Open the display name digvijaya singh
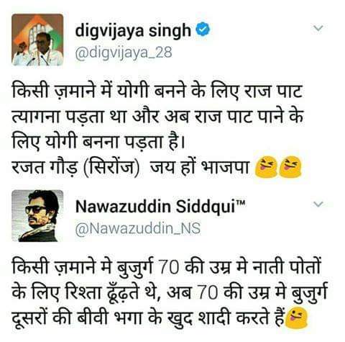Image resolution: width=345 pixels, height=342 pixels. 133,32
